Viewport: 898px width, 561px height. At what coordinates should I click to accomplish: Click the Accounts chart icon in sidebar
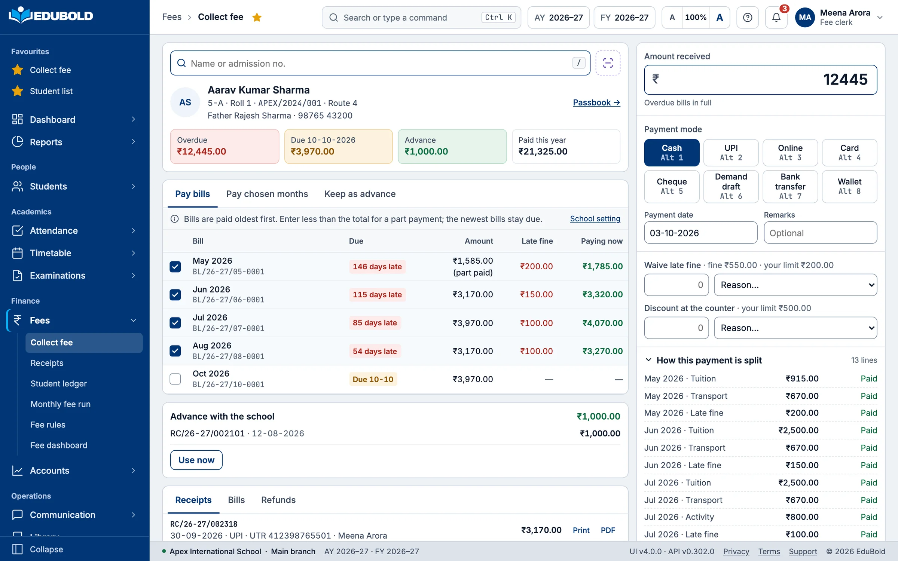(17, 470)
